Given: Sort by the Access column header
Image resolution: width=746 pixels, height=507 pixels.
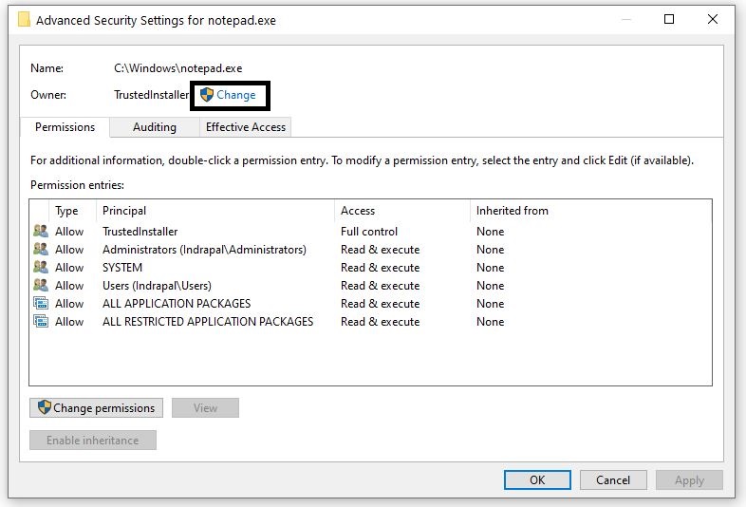Looking at the screenshot, I should pos(402,211).
